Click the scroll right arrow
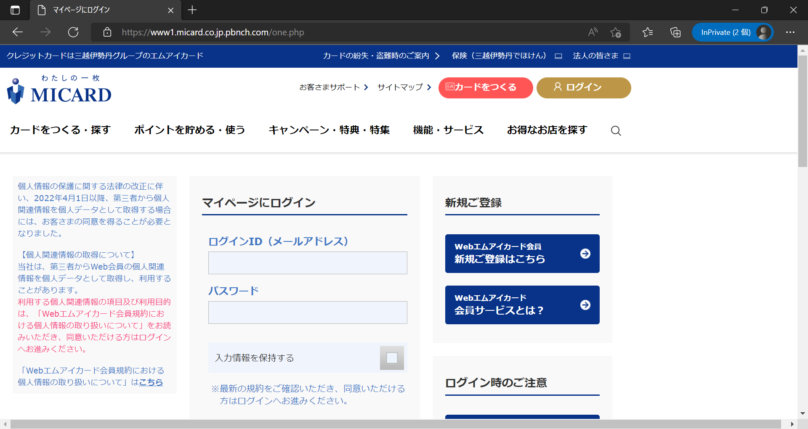Viewport: 808px width, 429px height. tap(792, 424)
